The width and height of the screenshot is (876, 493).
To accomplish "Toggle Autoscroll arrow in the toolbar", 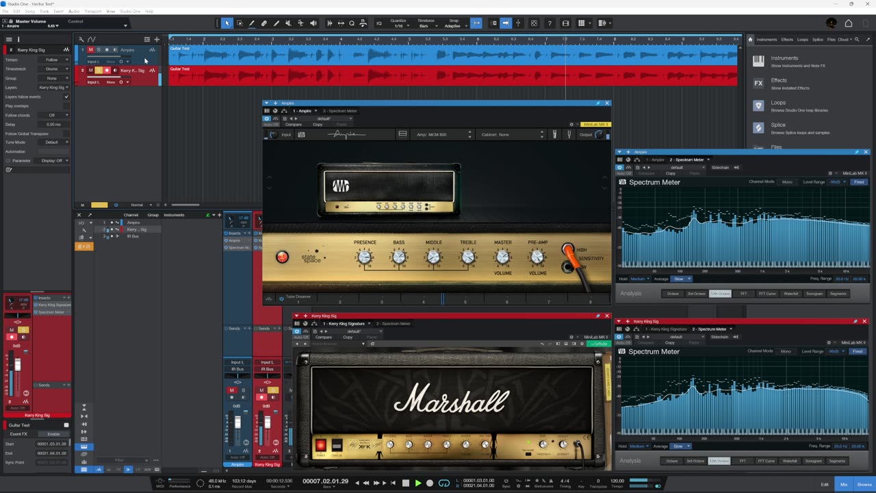I will tap(506, 23).
